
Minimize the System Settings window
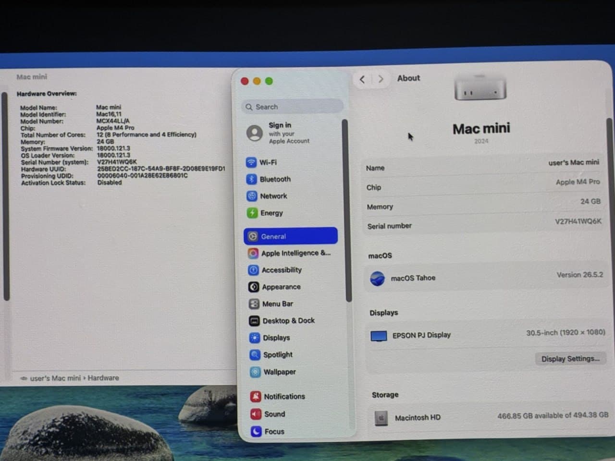click(257, 81)
